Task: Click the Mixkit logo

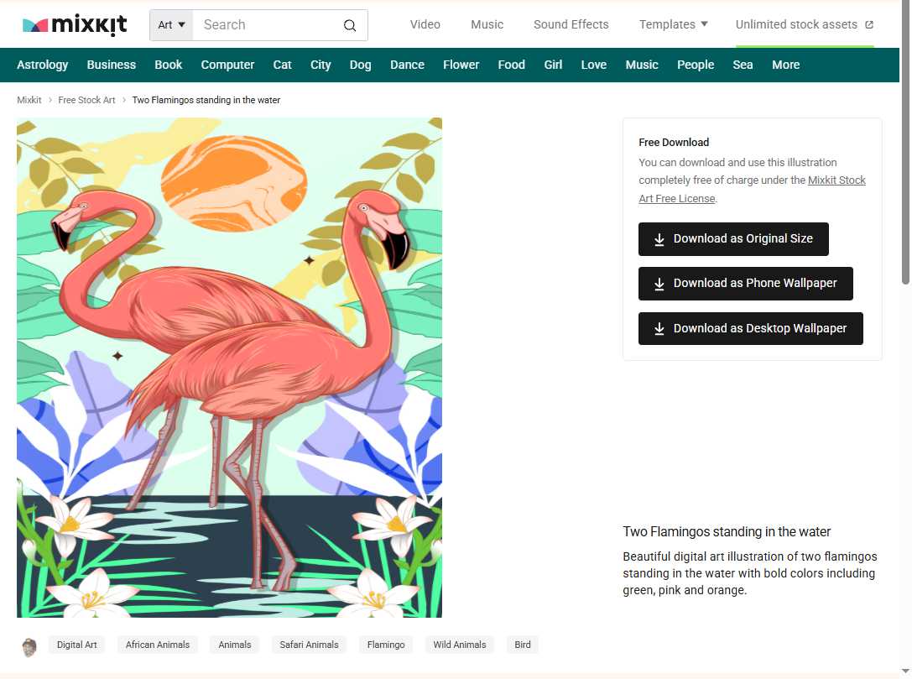Action: pos(75,25)
